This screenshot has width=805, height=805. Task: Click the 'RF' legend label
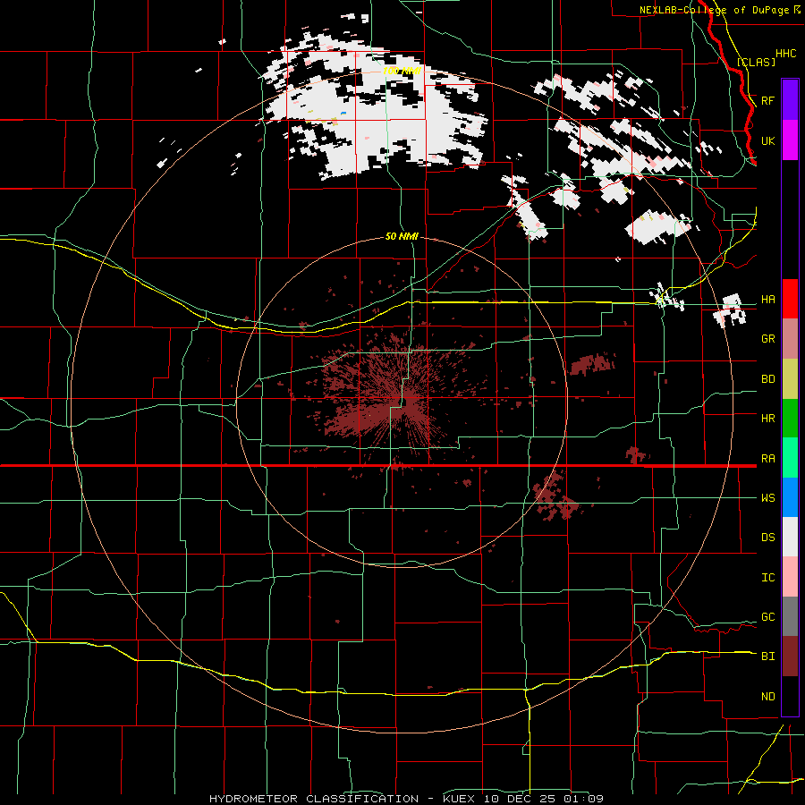coord(767,100)
